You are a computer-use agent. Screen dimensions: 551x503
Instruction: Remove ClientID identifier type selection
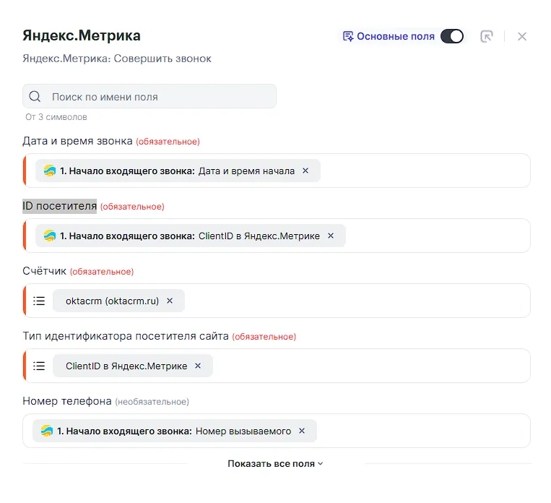point(198,366)
